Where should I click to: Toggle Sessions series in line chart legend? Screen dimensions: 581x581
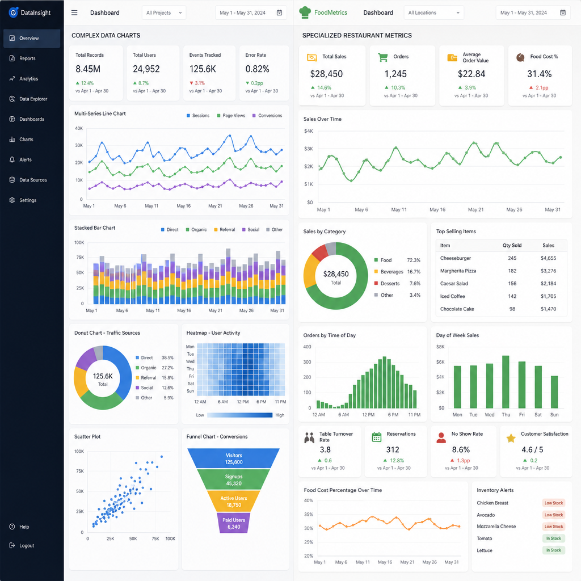[198, 116]
